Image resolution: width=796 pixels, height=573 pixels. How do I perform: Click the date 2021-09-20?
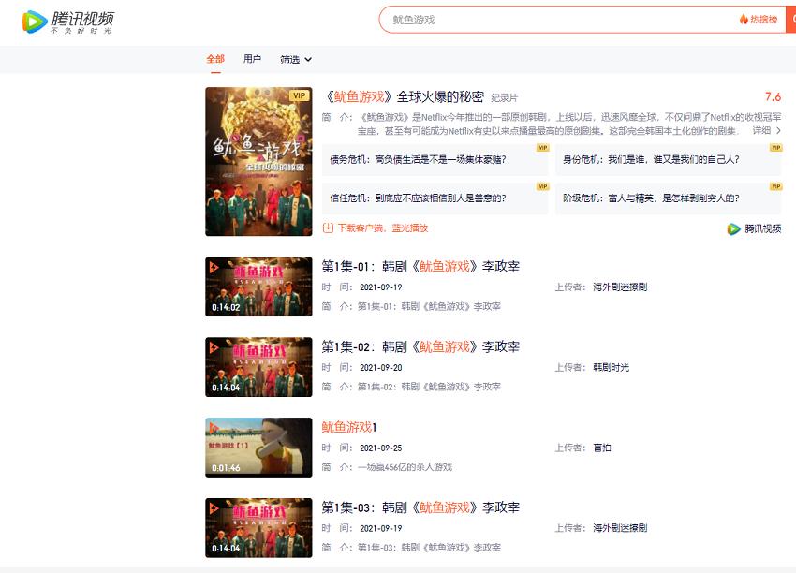(x=381, y=367)
